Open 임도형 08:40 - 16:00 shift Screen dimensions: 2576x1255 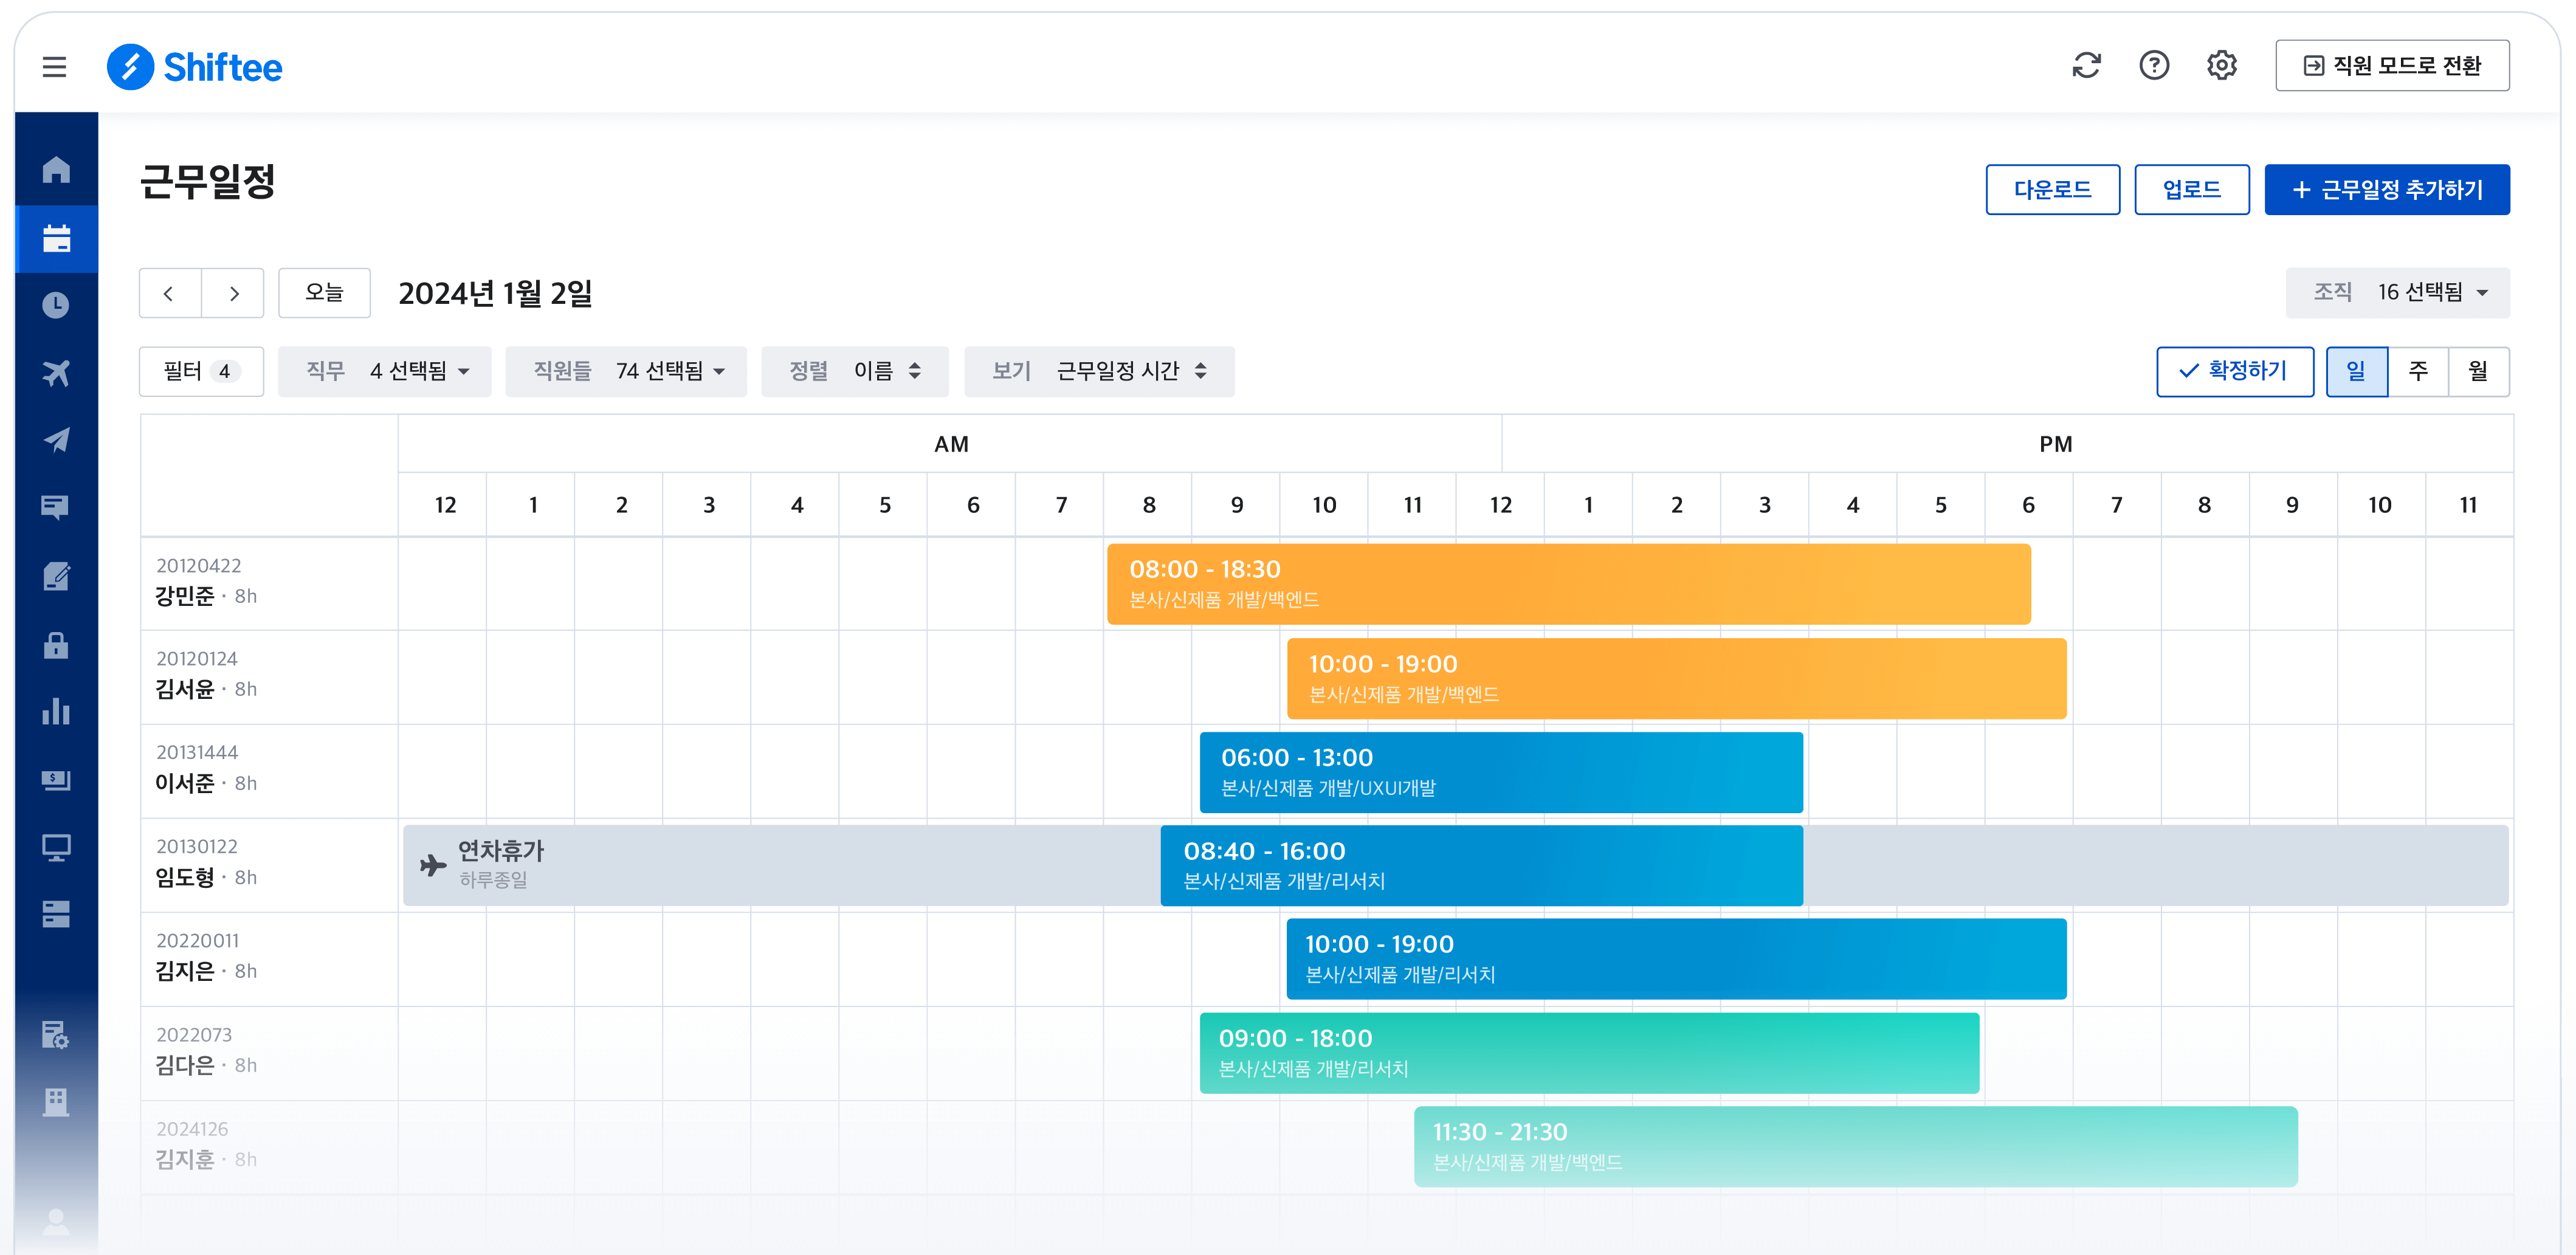(x=1481, y=866)
